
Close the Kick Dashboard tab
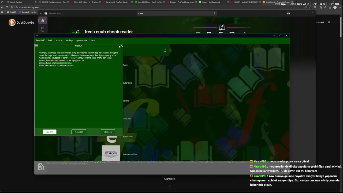[x=228, y=2]
